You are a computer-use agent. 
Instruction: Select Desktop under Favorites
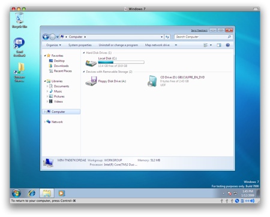pos(56,61)
